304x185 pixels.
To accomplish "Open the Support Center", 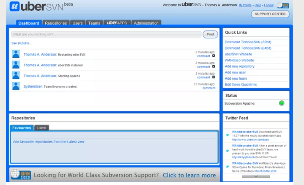I will coord(270,14).
